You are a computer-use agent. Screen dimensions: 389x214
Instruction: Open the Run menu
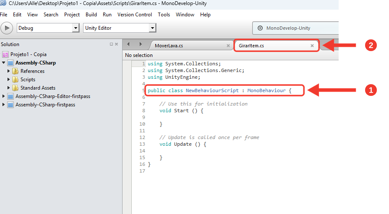(107, 15)
